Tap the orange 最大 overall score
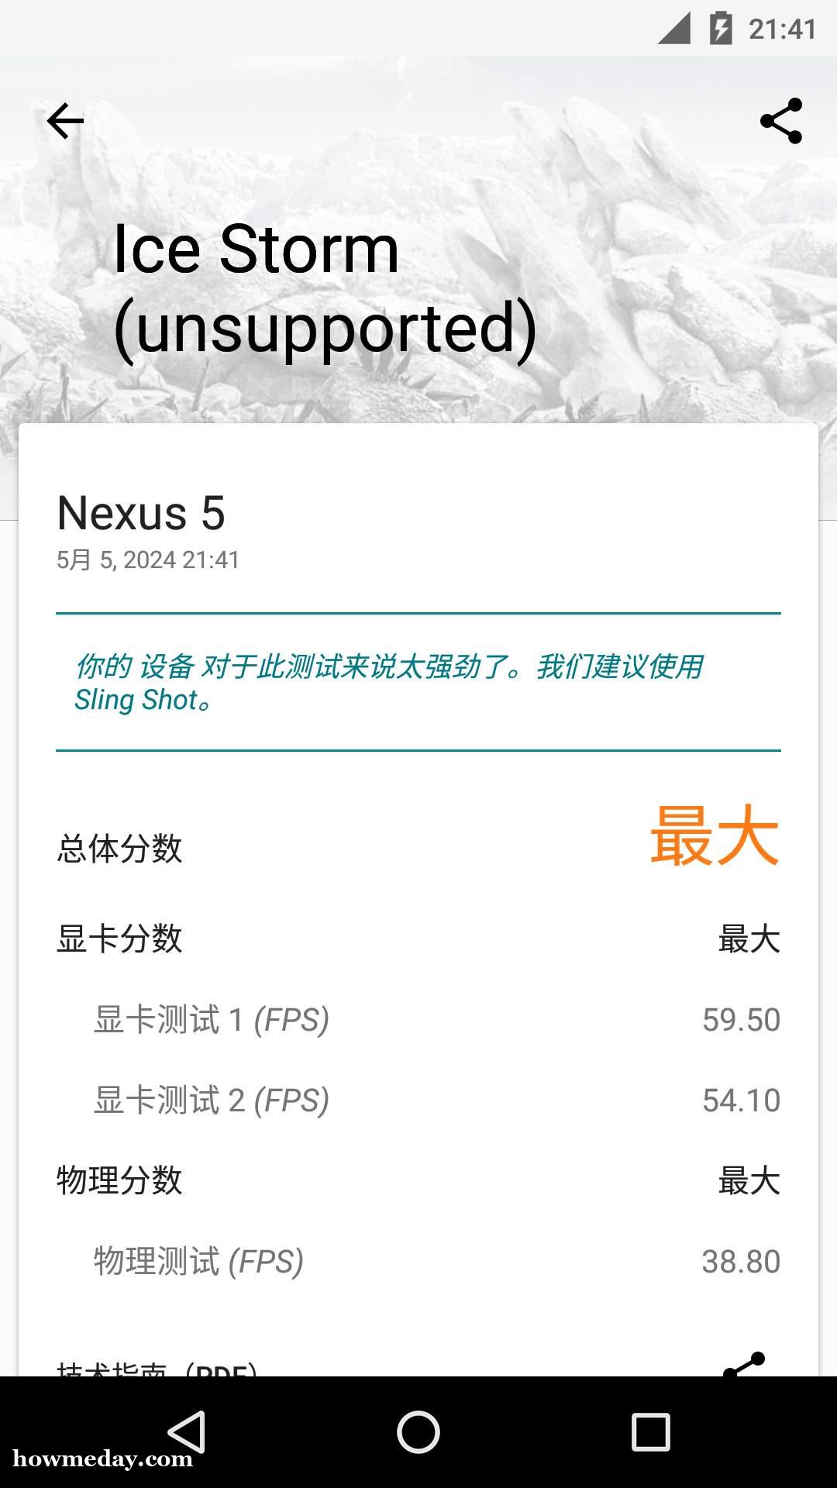This screenshot has height=1488, width=837. click(x=715, y=836)
